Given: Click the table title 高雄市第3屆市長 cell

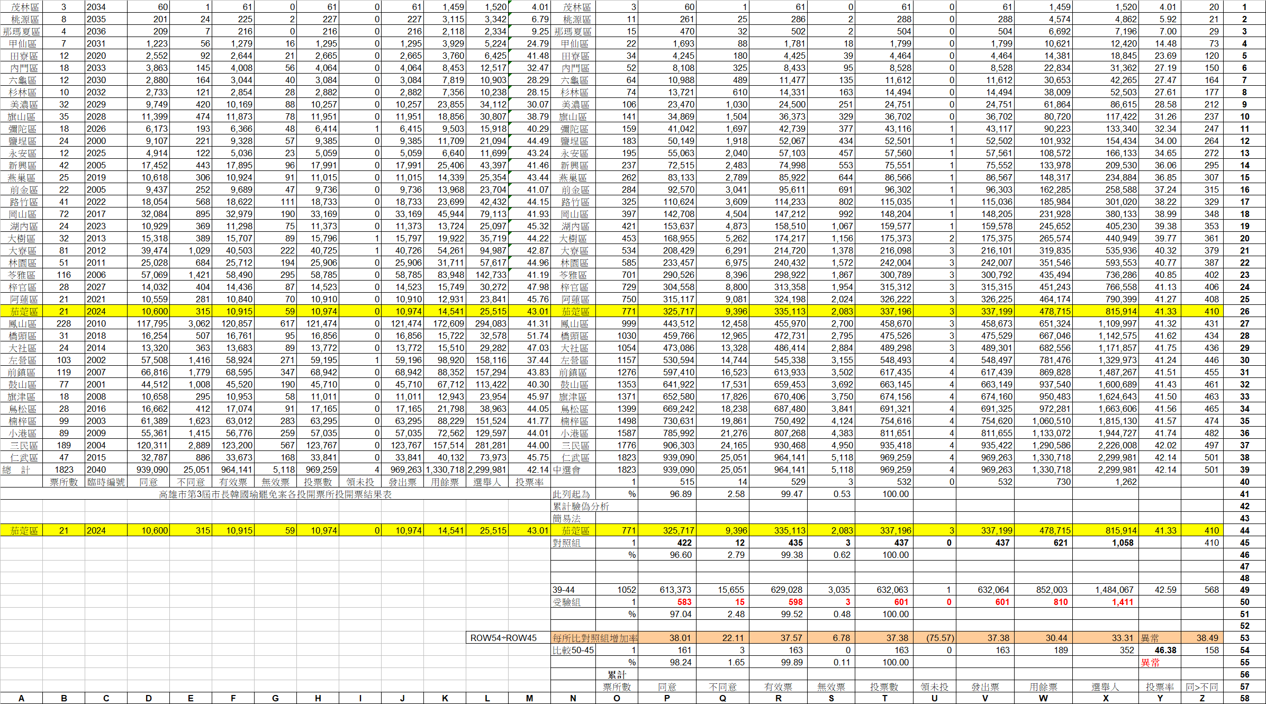Looking at the screenshot, I should pos(275,494).
